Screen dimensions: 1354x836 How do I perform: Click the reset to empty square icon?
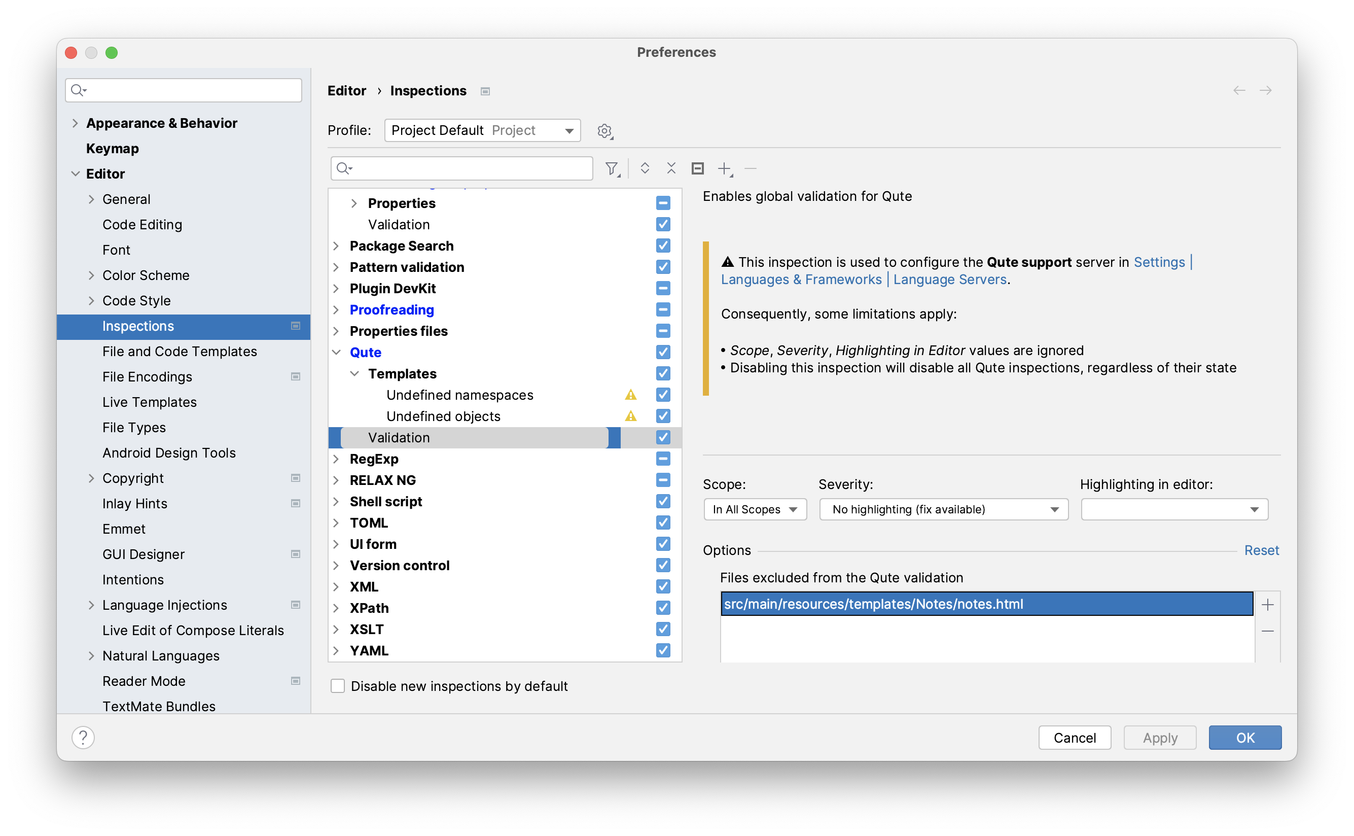pos(697,168)
